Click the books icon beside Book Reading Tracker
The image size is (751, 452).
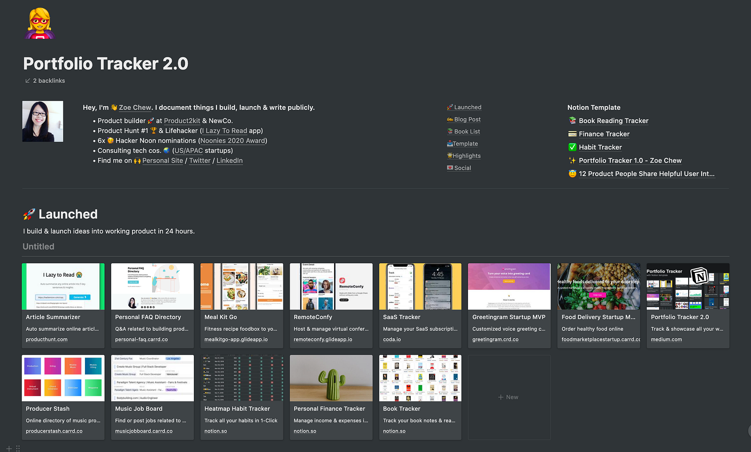(x=572, y=121)
